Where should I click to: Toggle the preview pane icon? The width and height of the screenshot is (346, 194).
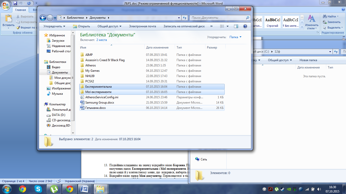(236, 26)
